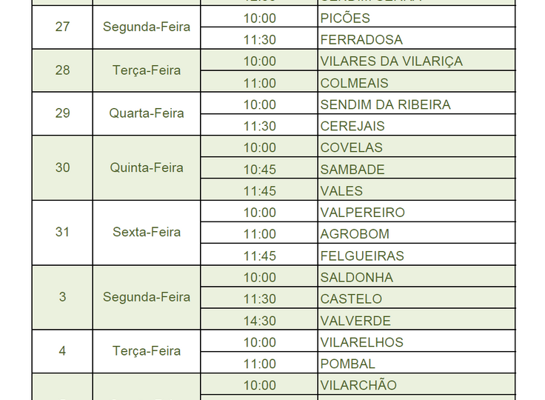This screenshot has height=400, width=545.
Task: Select the day 30 Quinta-Feira cell
Action: 147,168
